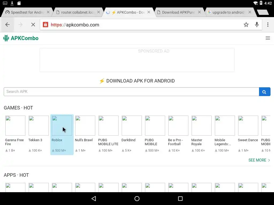Image resolution: width=274 pixels, height=205 pixels.
Task: Open the APKCombo hamburger menu
Action: coord(268,38)
